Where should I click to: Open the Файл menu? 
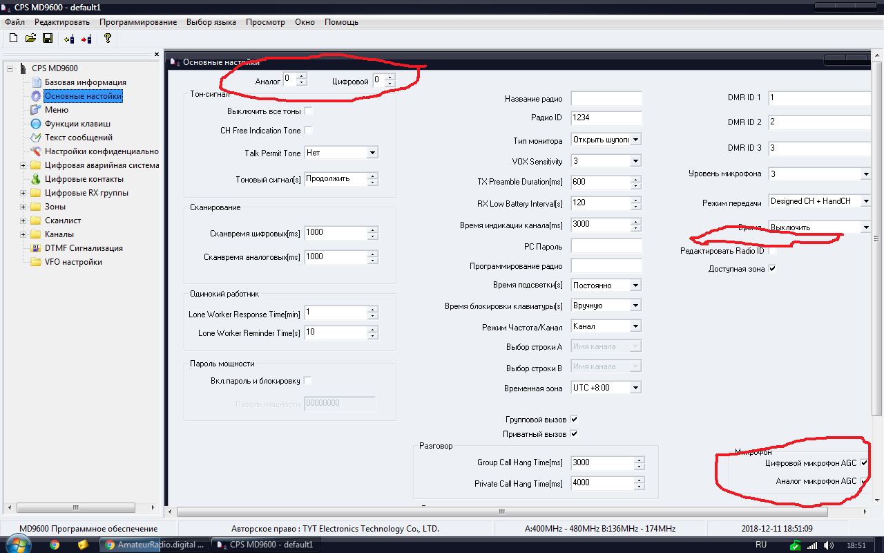point(15,22)
